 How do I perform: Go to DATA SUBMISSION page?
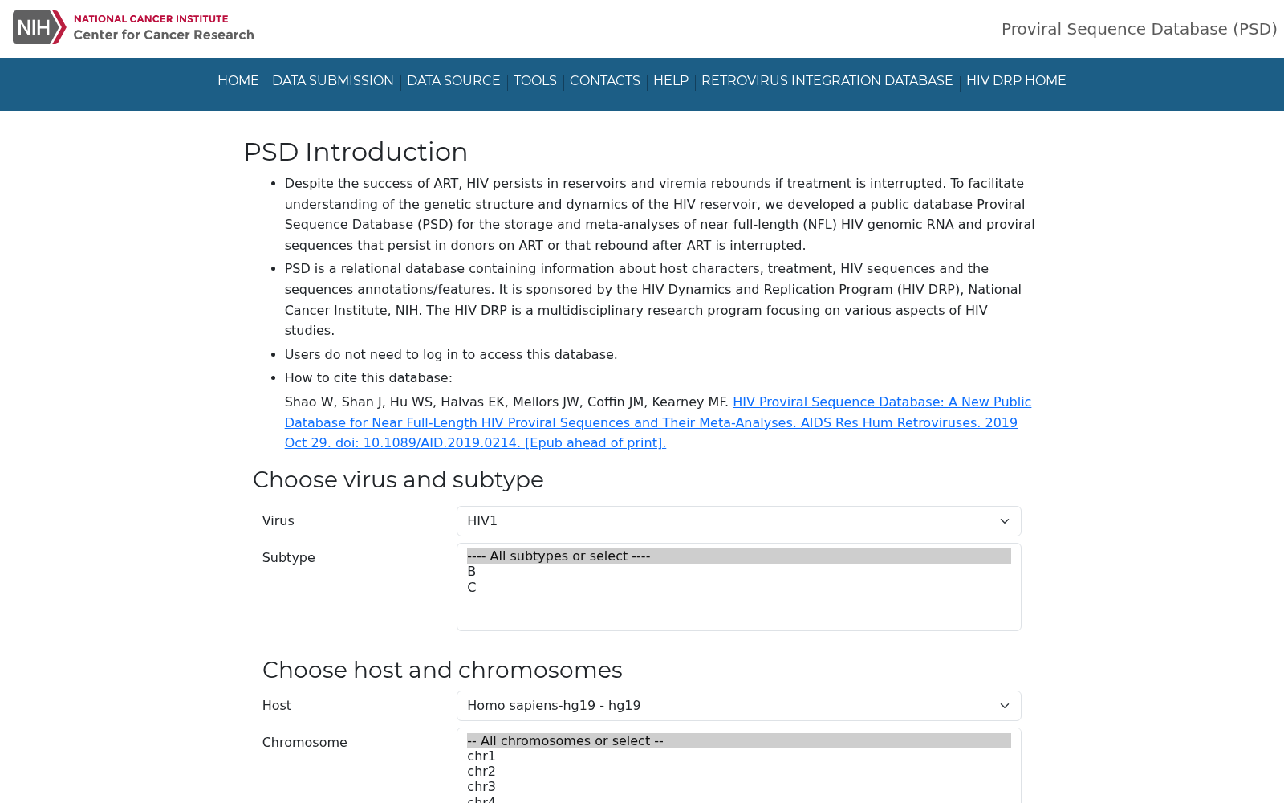tap(333, 81)
